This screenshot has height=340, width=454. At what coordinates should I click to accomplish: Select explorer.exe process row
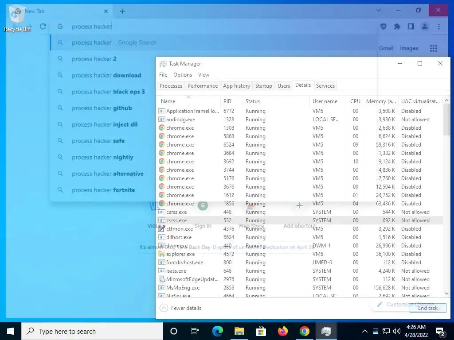[x=300, y=254]
